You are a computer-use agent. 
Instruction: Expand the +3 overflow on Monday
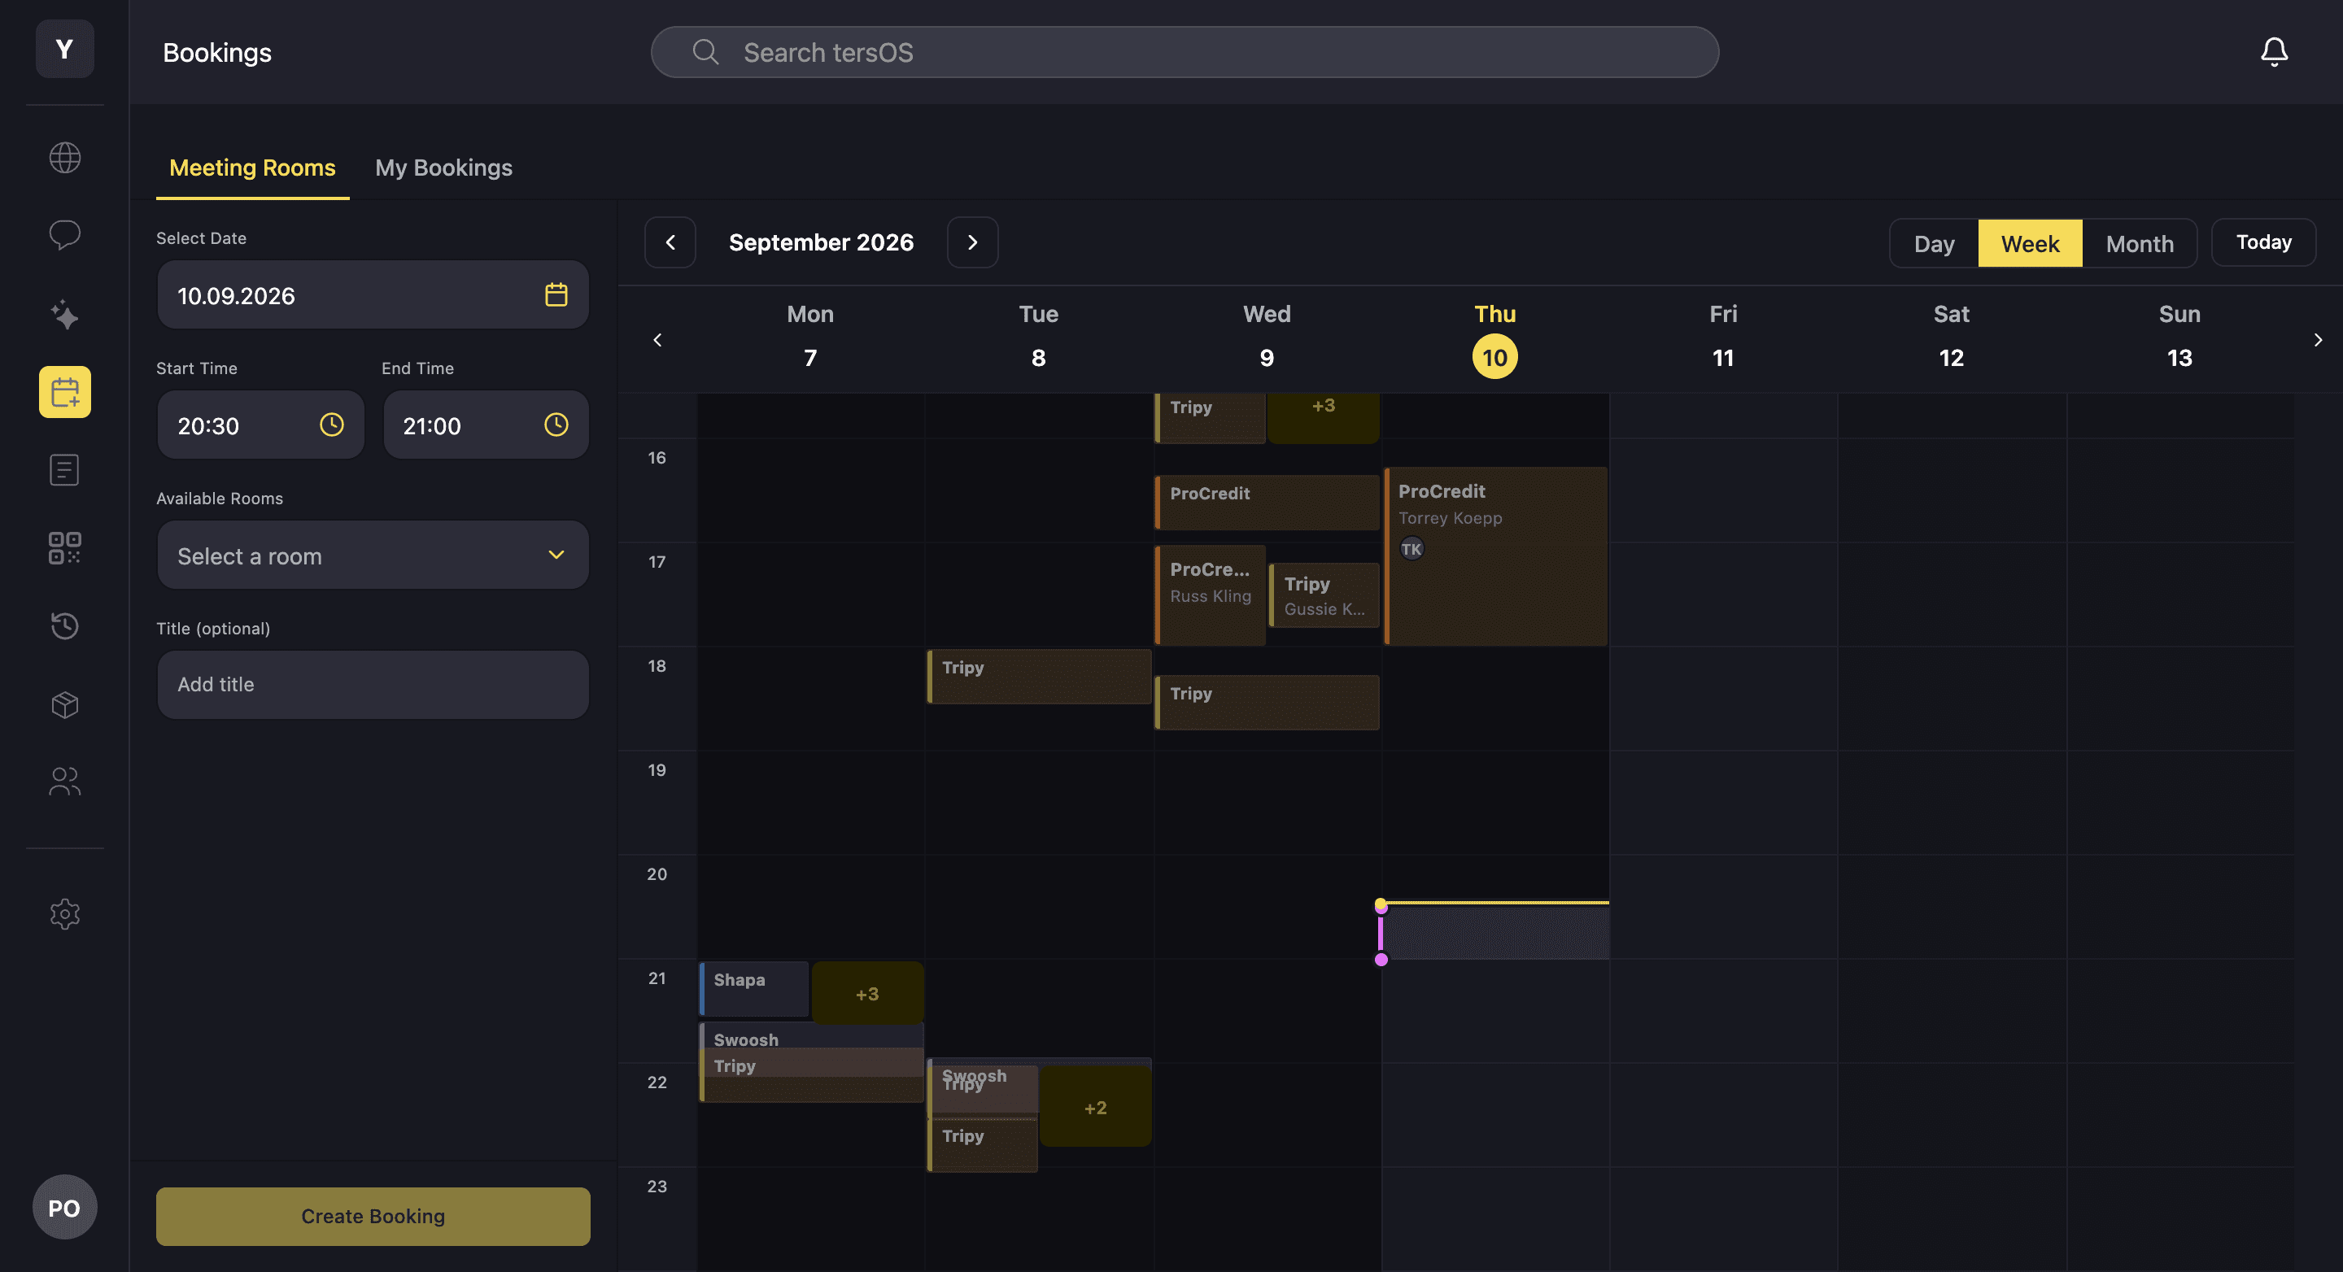click(866, 993)
